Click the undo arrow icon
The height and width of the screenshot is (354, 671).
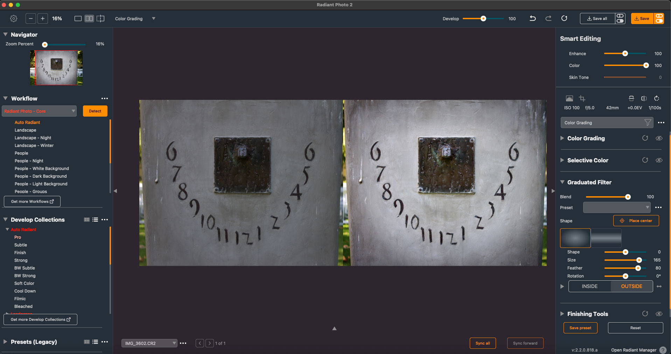(532, 19)
